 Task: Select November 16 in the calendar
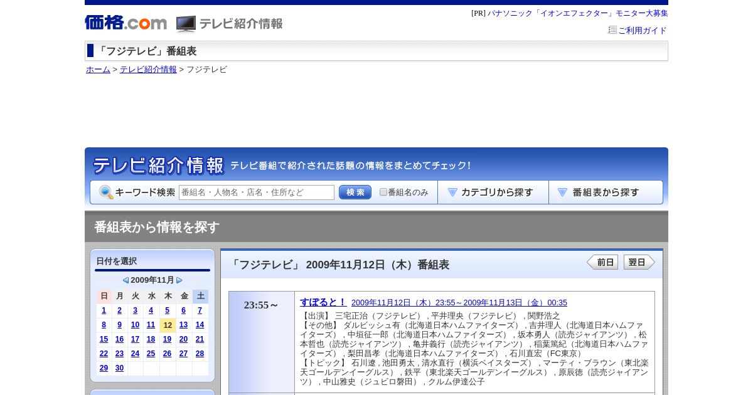tap(119, 339)
